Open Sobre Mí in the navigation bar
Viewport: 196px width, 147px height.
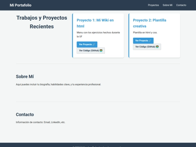pyautogui.click(x=167, y=5)
